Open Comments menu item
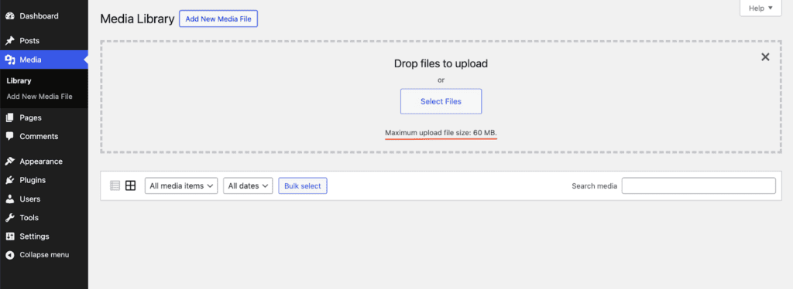This screenshot has height=289, width=793. [44, 136]
